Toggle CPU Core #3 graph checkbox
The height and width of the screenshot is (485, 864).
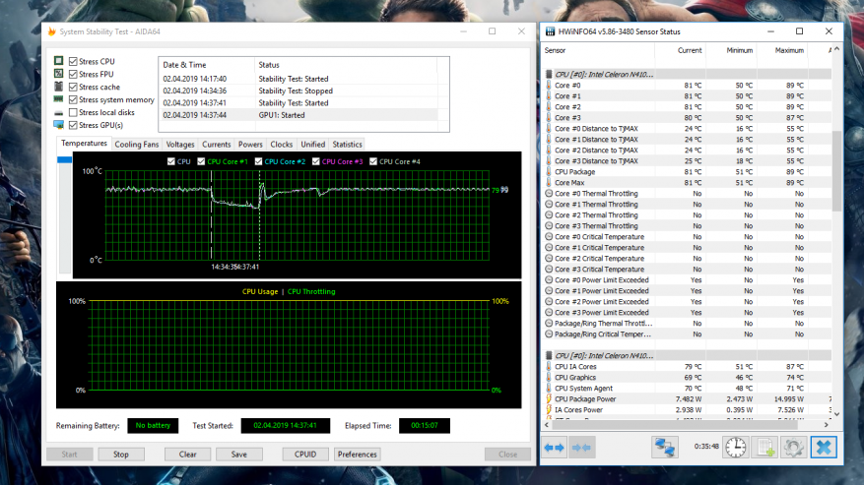[315, 161]
